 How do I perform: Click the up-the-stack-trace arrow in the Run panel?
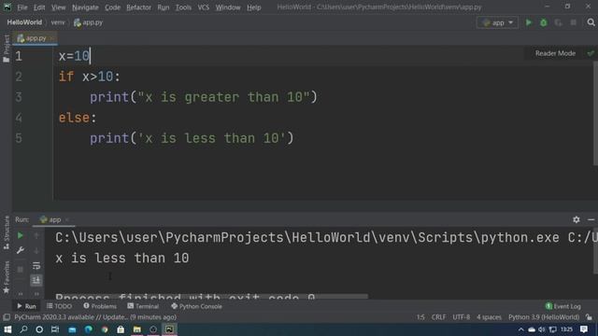[x=36, y=236]
